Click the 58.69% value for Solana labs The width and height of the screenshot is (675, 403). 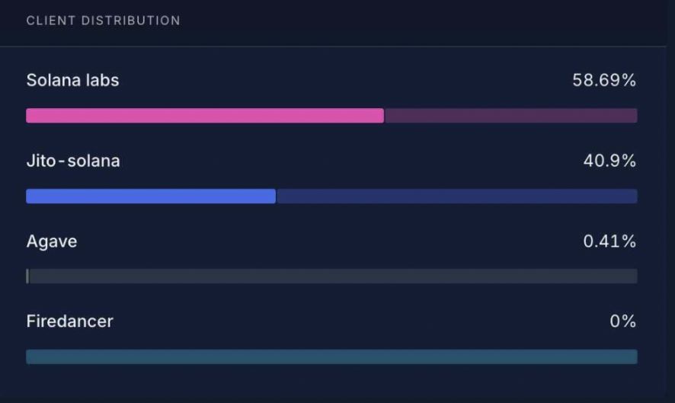[604, 80]
